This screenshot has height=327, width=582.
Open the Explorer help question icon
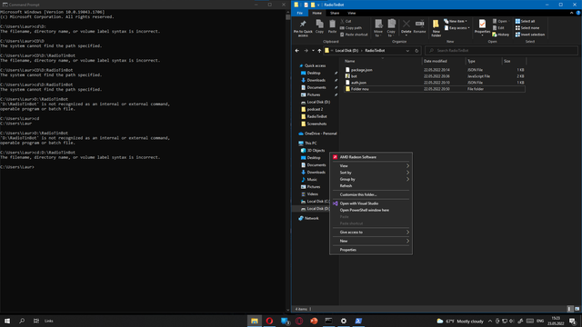coord(577,13)
